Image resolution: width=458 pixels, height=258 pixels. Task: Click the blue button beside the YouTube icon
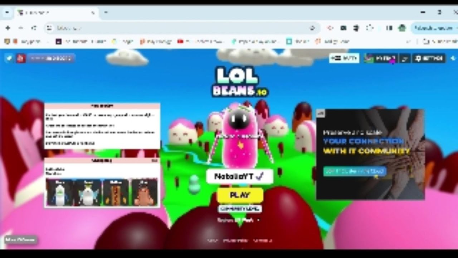tap(51, 58)
